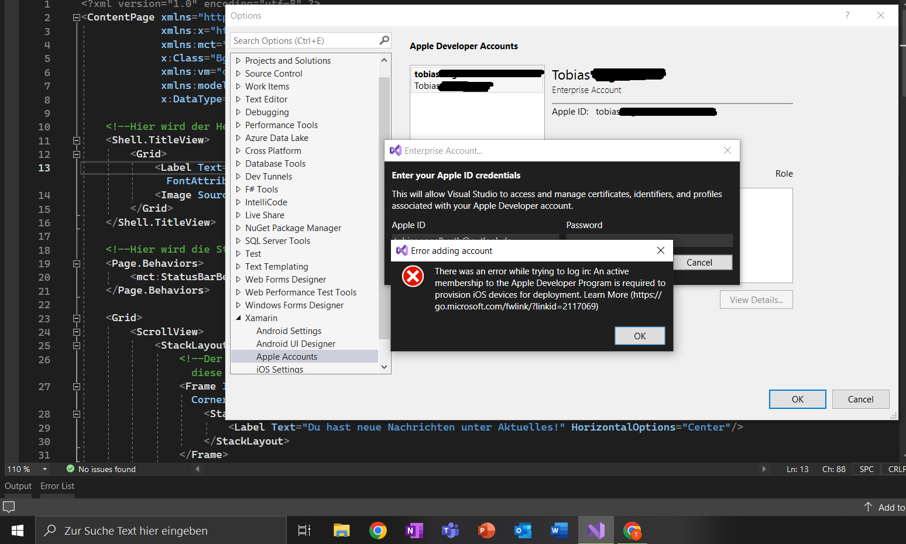This screenshot has height=544, width=906.
Task: Select the tobias account in accounts list
Action: [477, 80]
